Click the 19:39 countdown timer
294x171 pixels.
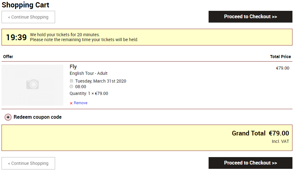[16, 37]
